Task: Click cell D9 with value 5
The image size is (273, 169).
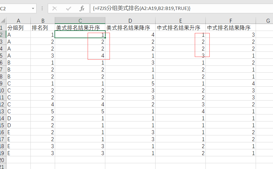Action: [x=130, y=84]
